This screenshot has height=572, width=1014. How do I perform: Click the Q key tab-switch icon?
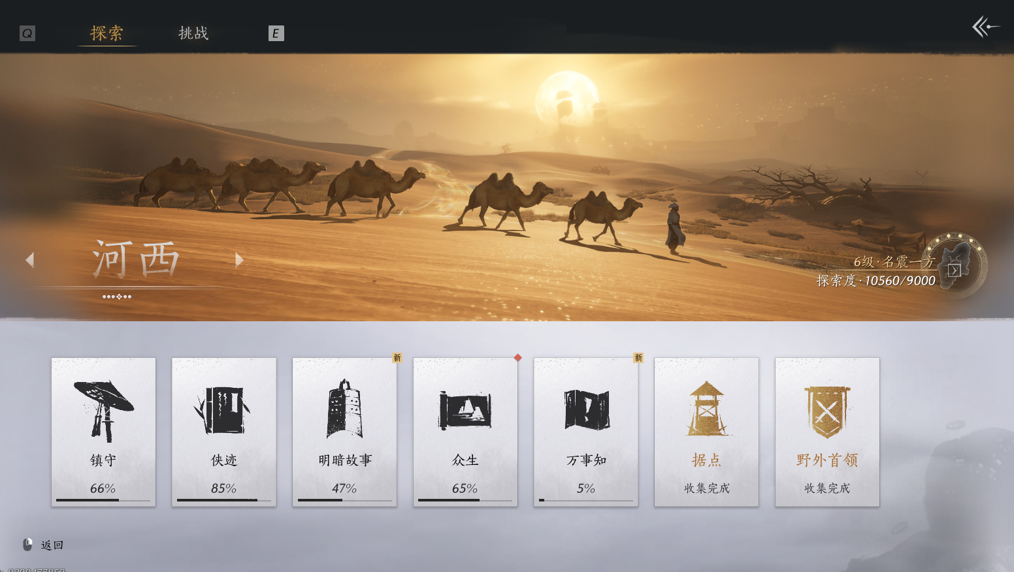(x=27, y=33)
